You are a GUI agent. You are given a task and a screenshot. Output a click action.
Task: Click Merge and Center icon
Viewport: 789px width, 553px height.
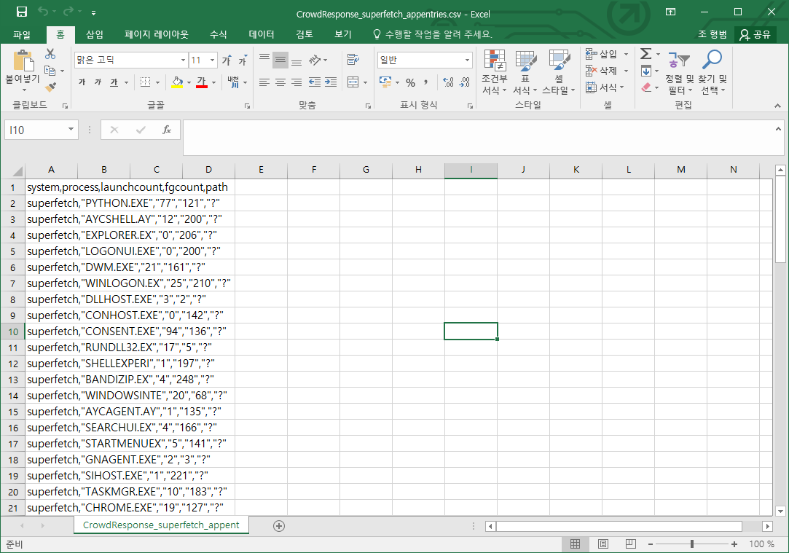tap(353, 82)
